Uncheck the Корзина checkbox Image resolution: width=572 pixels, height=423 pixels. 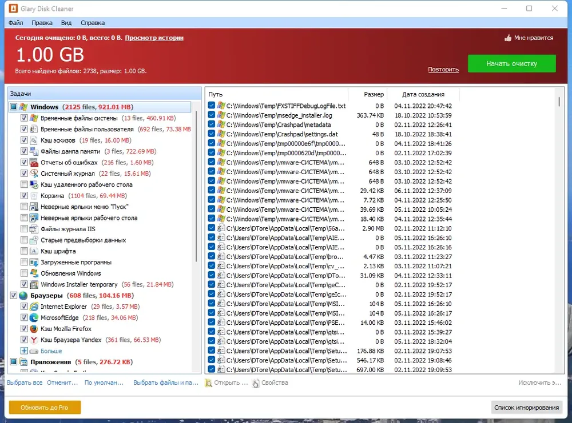click(x=24, y=195)
